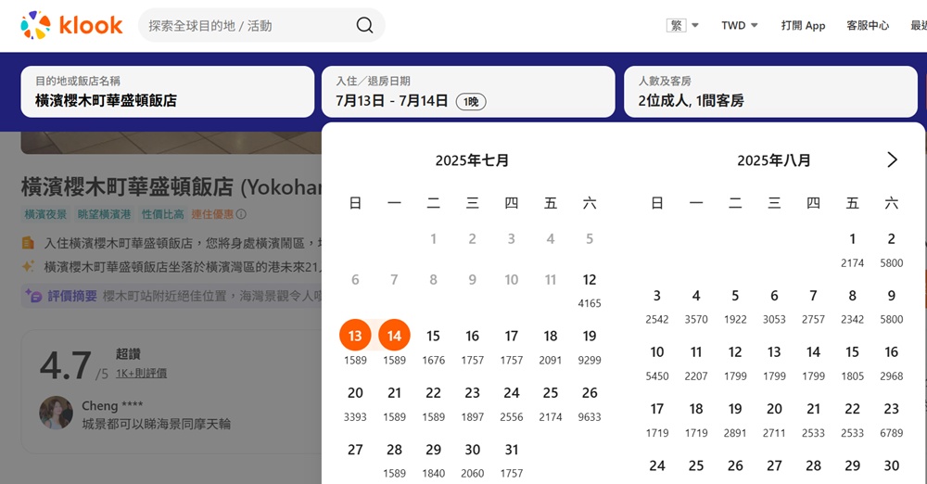Select July 24 priced 2556

512,403
